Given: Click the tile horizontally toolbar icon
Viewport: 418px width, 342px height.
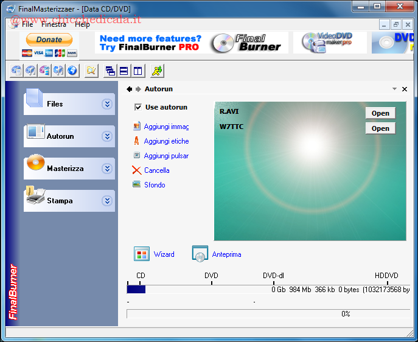Looking at the screenshot, I should click(124, 71).
